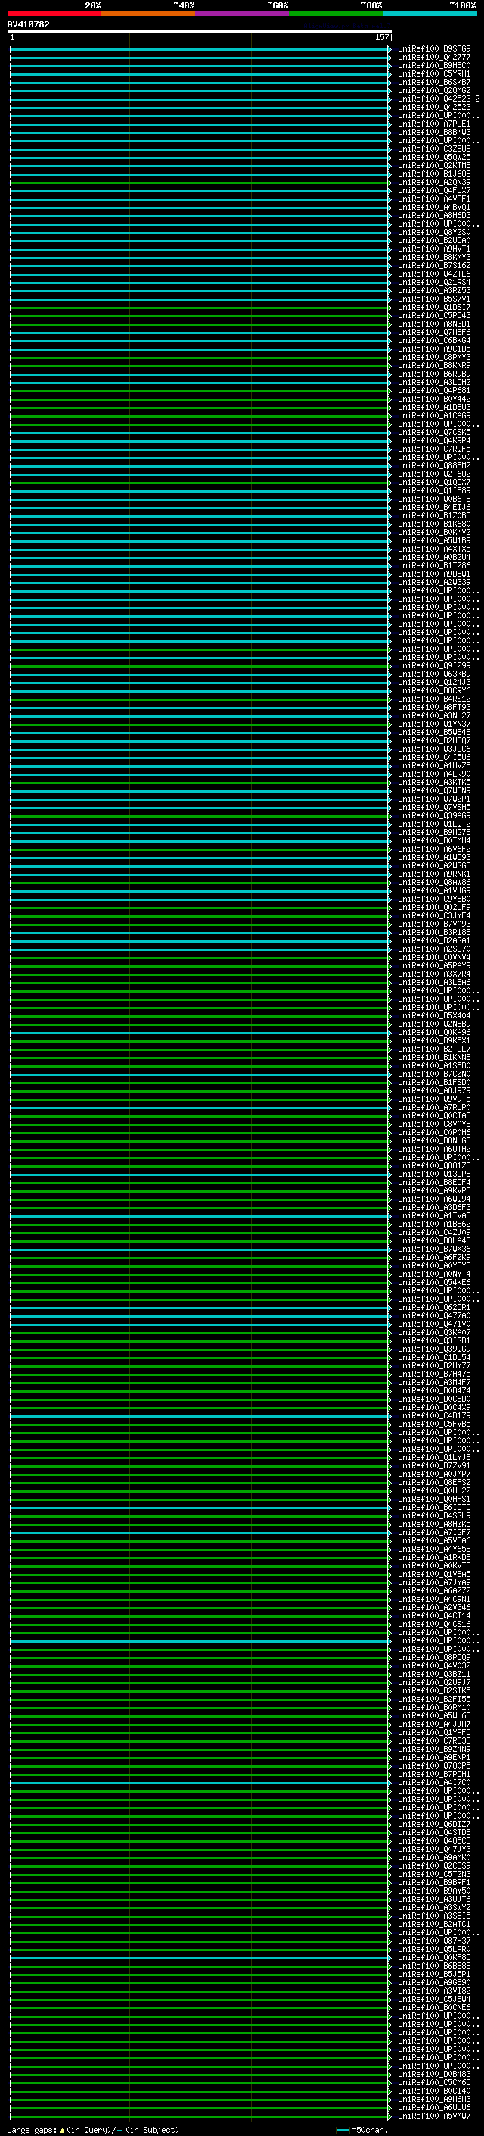Select hit label UniRef100_Q477A0
Screen dimensions: 484x2136
[x=433, y=1316]
